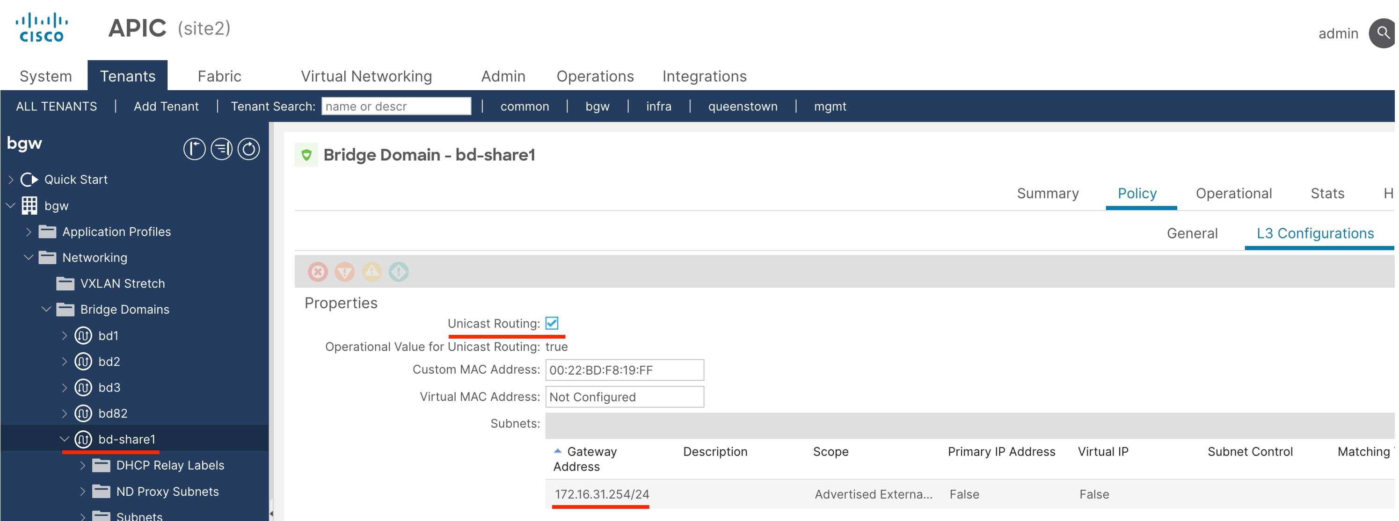Click the Quick Start icon
Viewport: 1399px width, 521px height.
(x=29, y=180)
